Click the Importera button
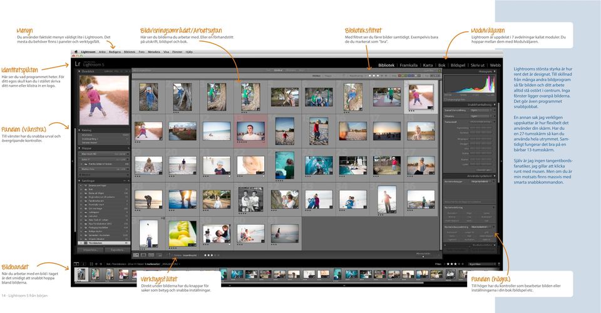The width and height of the screenshot is (601, 313). 90,250
